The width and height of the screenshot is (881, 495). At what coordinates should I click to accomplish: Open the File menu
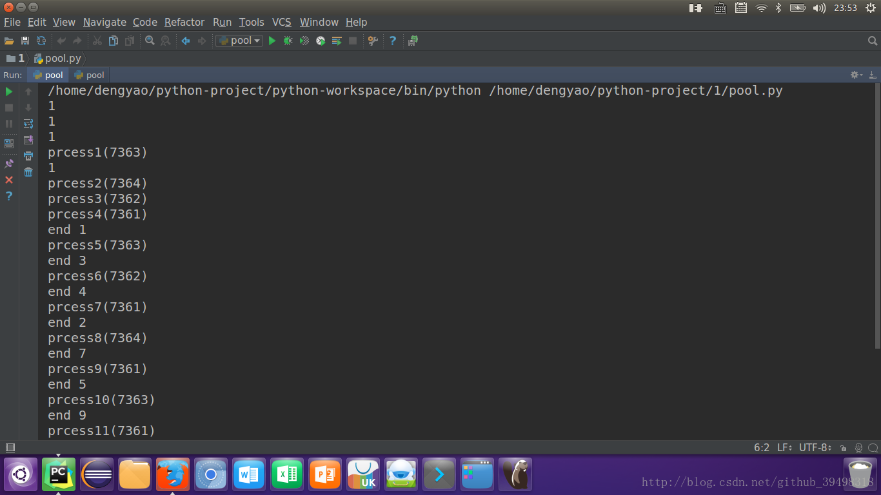pos(12,22)
